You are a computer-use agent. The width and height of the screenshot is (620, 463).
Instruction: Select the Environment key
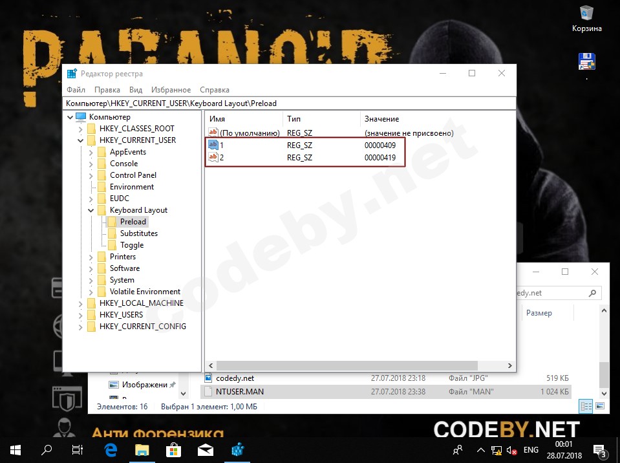tap(132, 187)
